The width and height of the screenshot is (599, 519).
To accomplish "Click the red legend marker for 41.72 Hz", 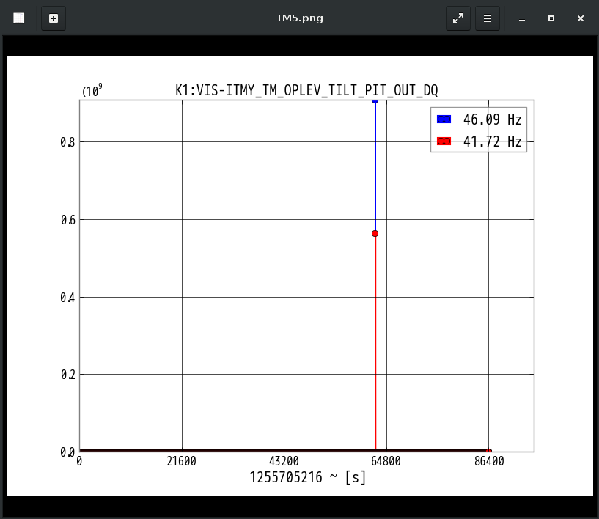I will pyautogui.click(x=444, y=141).
